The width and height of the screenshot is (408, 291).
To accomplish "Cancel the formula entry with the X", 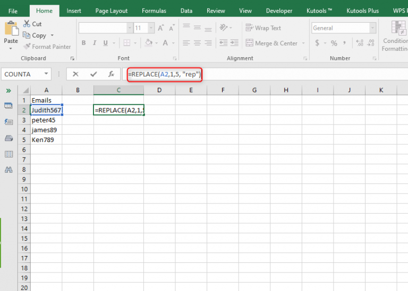I will coord(75,74).
